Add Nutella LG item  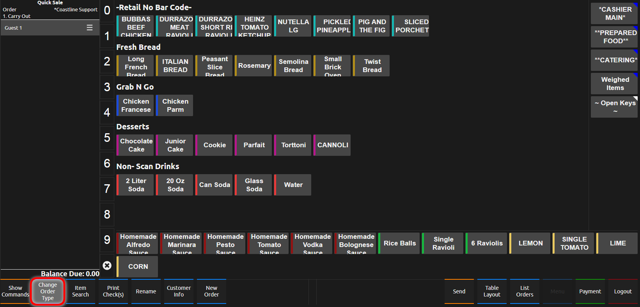click(x=293, y=26)
